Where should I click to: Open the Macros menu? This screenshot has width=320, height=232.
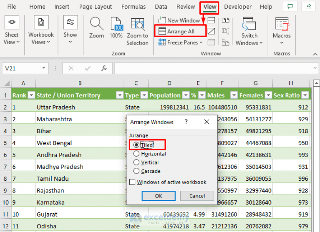[x=282, y=31]
